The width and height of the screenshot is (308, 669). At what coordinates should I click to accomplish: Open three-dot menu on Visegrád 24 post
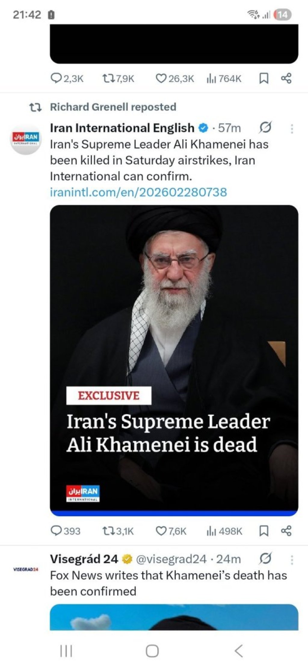(292, 560)
